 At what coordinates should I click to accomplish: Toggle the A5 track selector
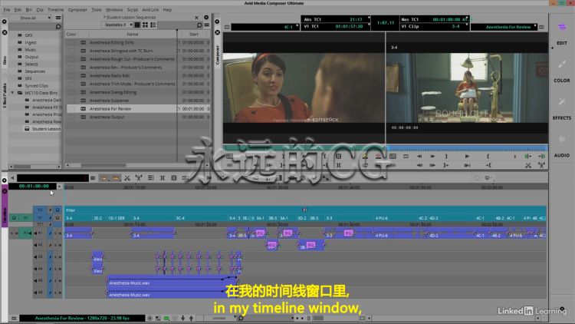[x=40, y=281]
